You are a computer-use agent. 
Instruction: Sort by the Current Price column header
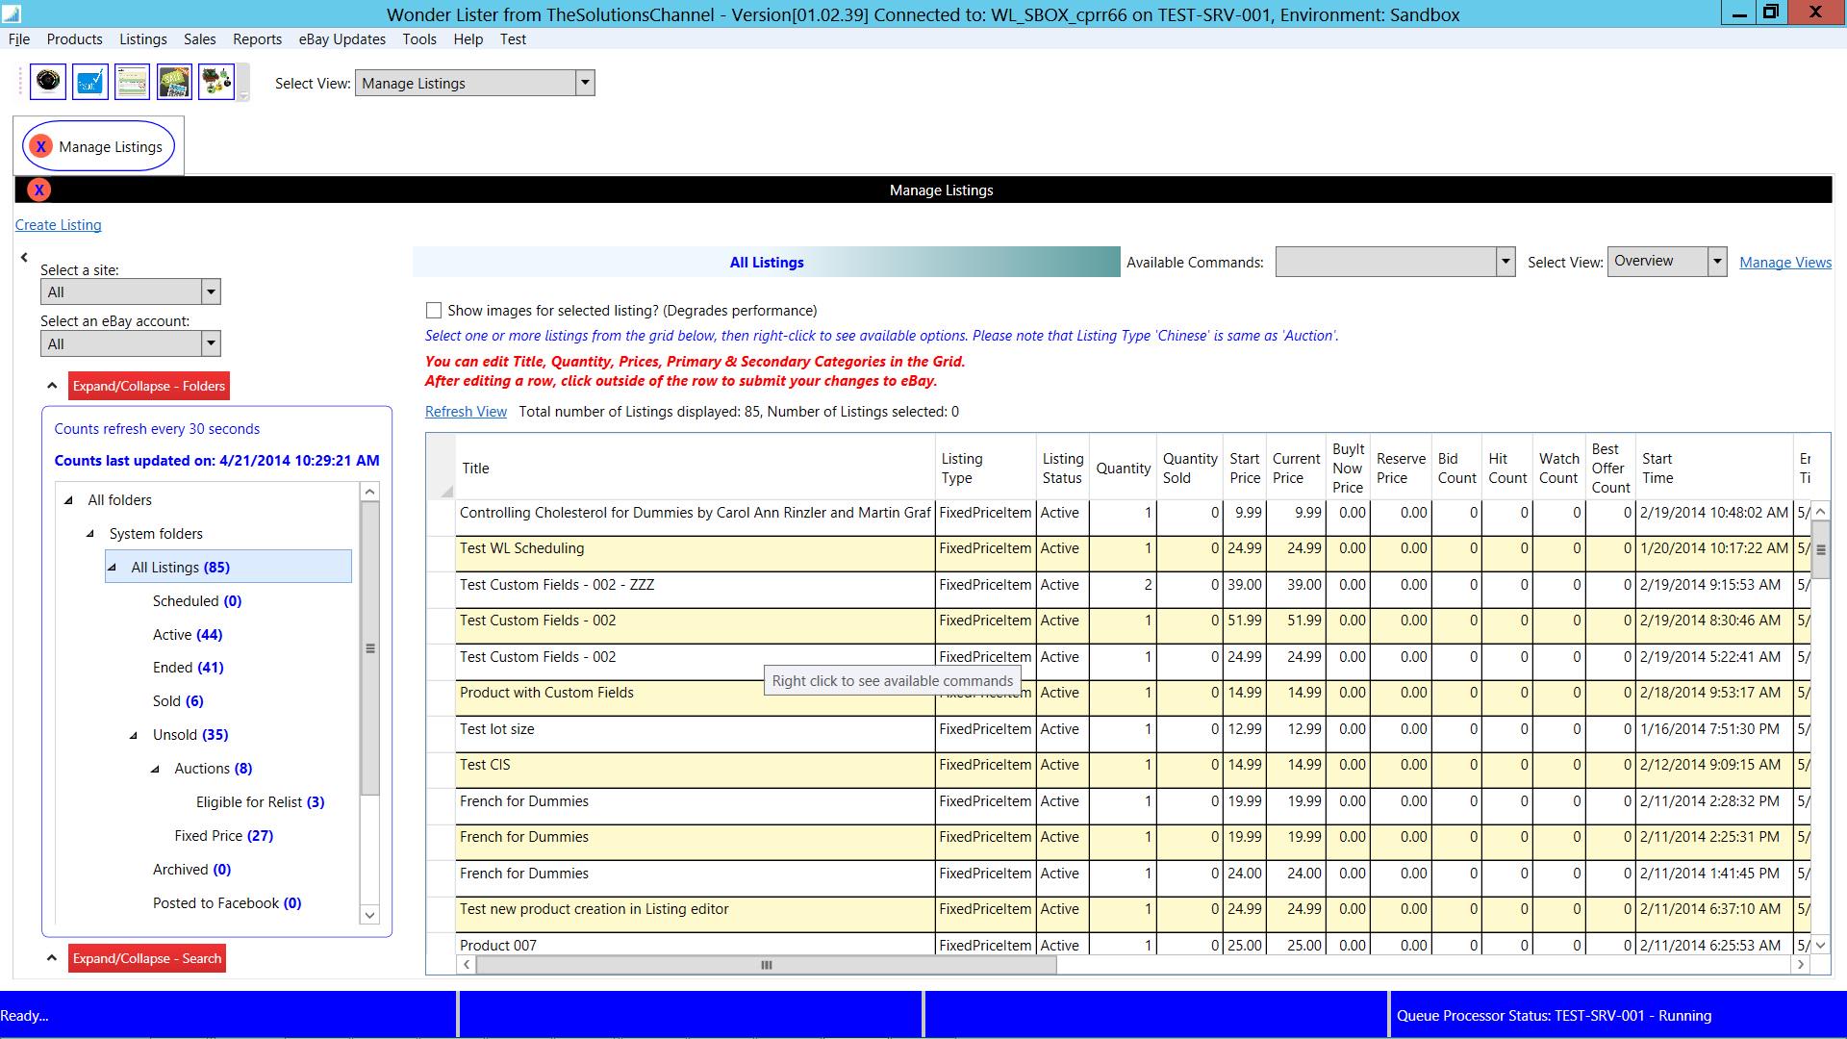(1296, 469)
